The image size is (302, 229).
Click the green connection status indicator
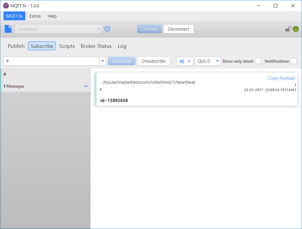296,29
